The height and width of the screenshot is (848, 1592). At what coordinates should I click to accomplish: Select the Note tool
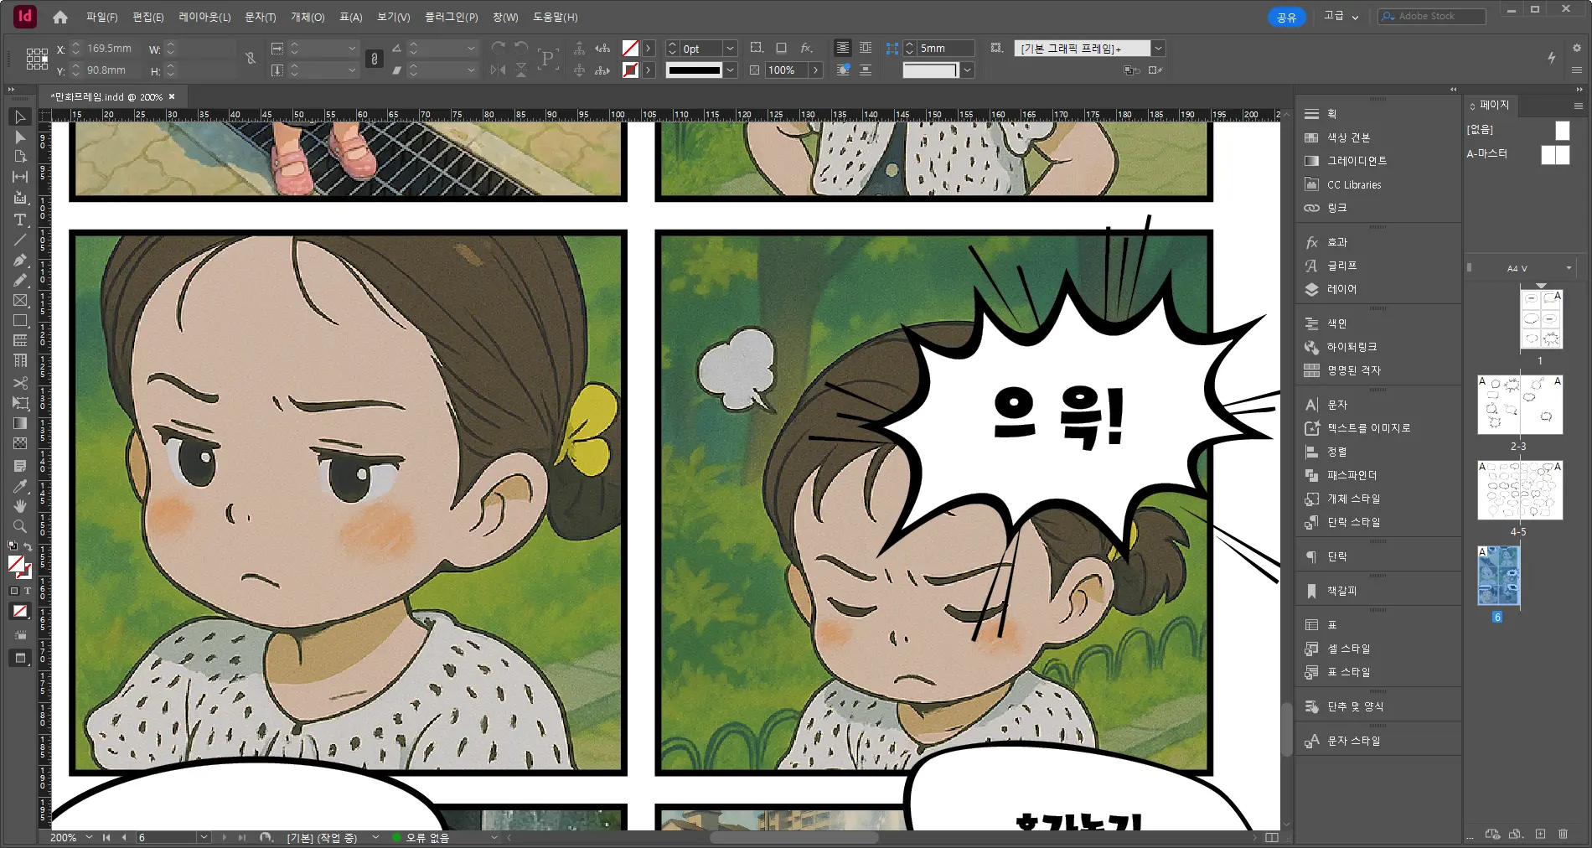20,466
